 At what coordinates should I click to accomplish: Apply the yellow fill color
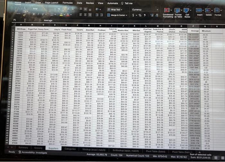point(61,14)
